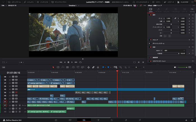Screen dimensions: 196x122
Task: Toggle the magnet snapping icon
Action: 89,67
